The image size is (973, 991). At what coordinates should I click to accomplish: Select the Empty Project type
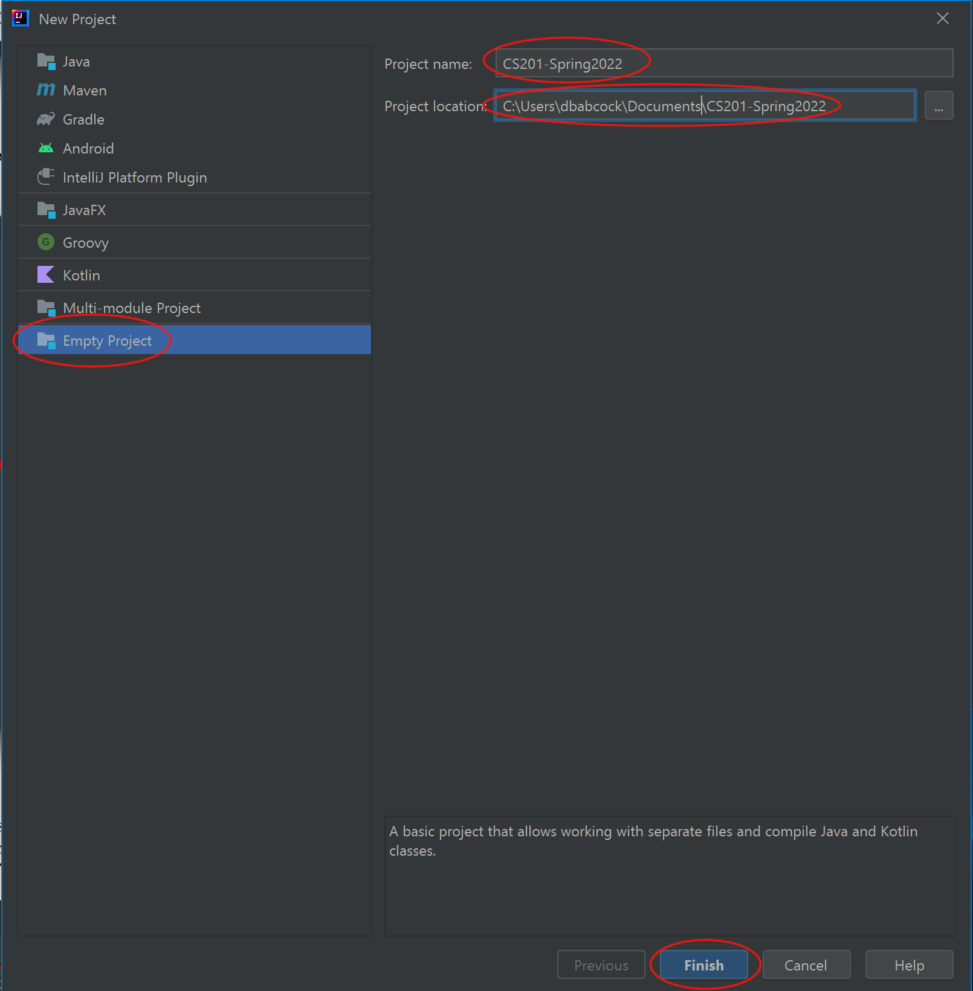click(107, 340)
